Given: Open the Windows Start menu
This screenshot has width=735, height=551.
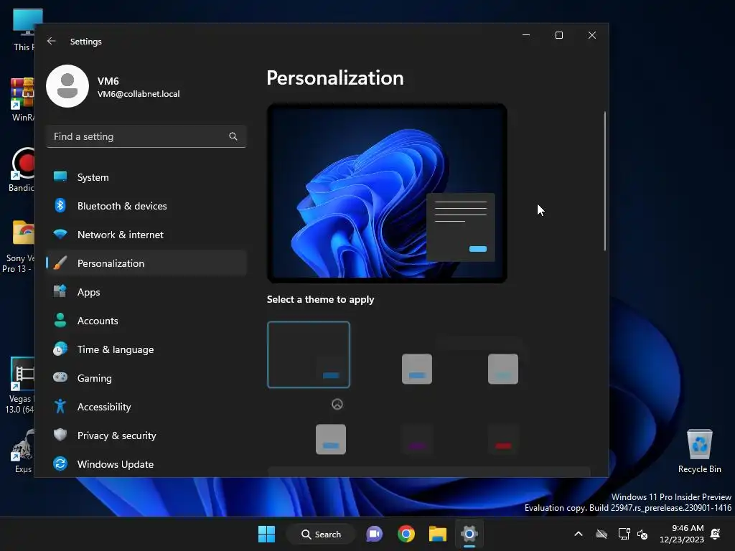Looking at the screenshot, I should (267, 534).
